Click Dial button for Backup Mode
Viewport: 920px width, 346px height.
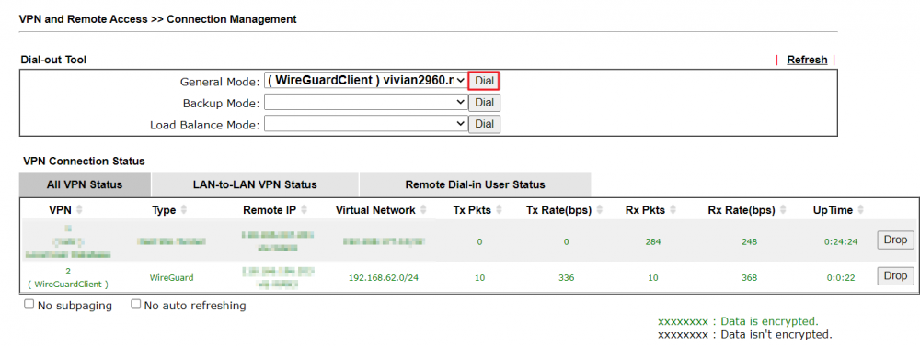point(484,103)
